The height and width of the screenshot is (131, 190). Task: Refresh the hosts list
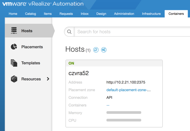[x=96, y=50]
